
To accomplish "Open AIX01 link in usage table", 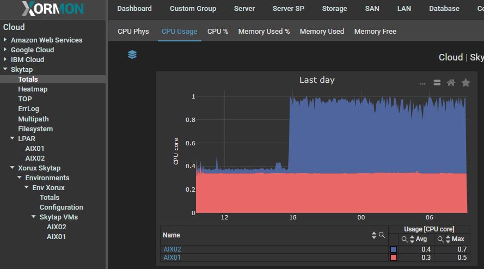I will (172, 258).
